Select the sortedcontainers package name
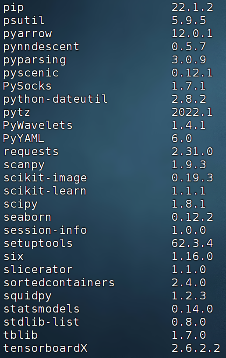226x358 pixels. [x=59, y=283]
